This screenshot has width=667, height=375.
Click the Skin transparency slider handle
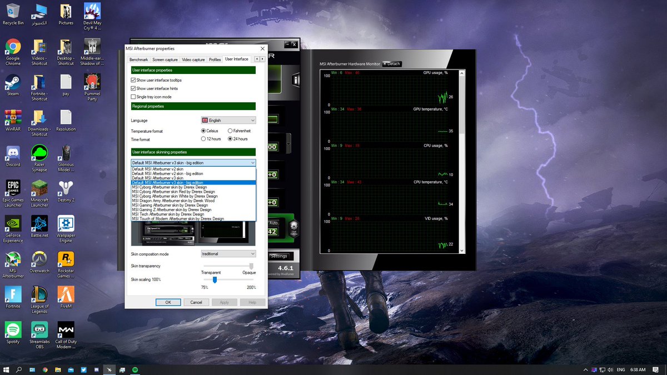pos(251,267)
